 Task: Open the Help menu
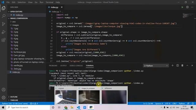point(58,2)
